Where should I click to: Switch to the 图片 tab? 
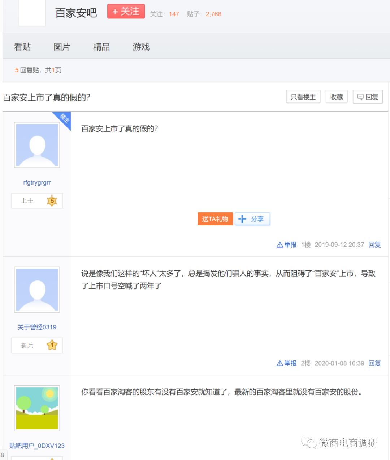[x=62, y=47]
